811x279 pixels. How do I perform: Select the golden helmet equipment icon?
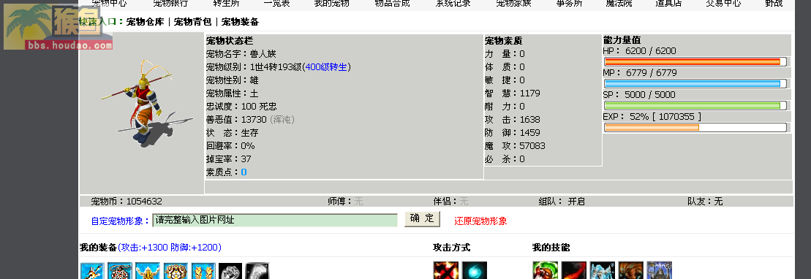[148, 271]
